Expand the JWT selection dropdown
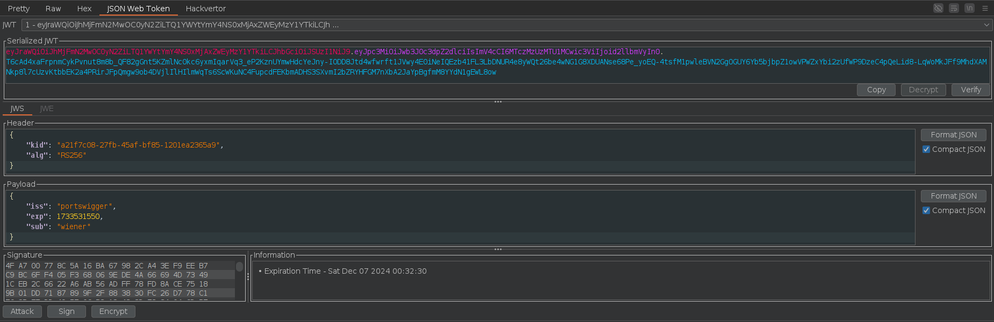Image resolution: width=994 pixels, height=322 pixels. pos(986,25)
